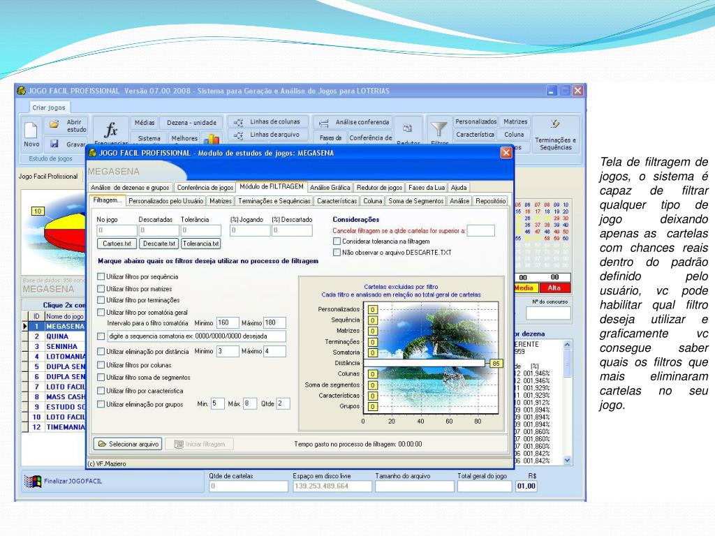Enable Utilizar filtro por característica

pyautogui.click(x=101, y=391)
